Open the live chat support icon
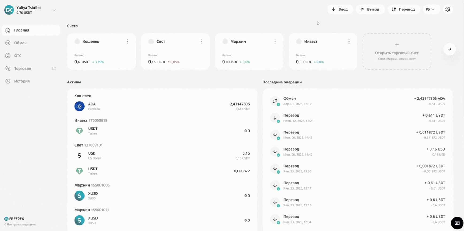This screenshot has width=464, height=231. (x=457, y=223)
